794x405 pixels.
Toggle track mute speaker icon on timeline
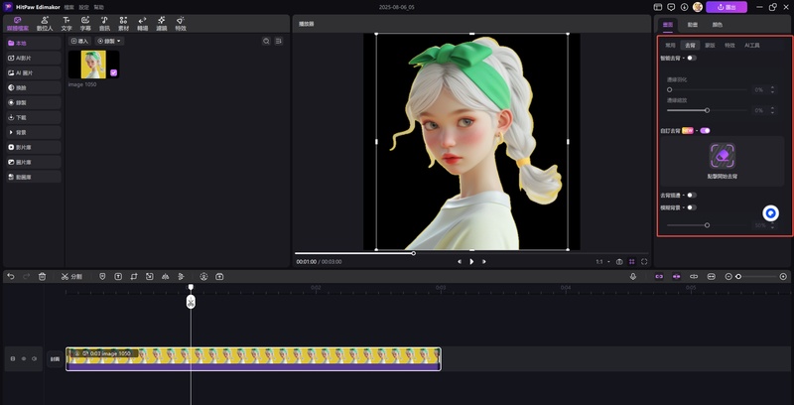coord(34,359)
